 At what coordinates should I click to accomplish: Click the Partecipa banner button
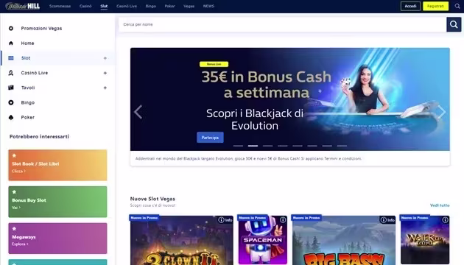point(210,138)
